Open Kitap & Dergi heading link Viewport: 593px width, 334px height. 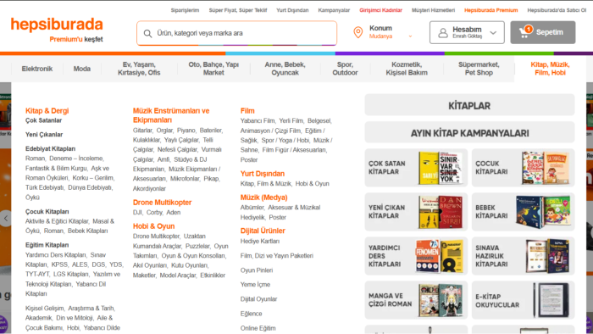coord(47,111)
